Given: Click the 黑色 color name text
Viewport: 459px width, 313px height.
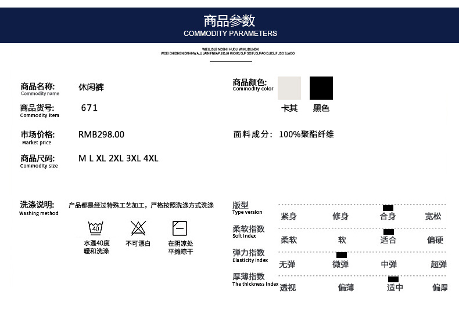Looking at the screenshot, I should pos(321,108).
